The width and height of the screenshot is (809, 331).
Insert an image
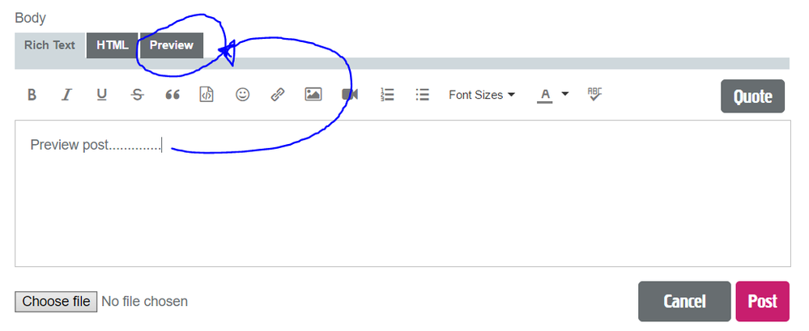(x=313, y=95)
